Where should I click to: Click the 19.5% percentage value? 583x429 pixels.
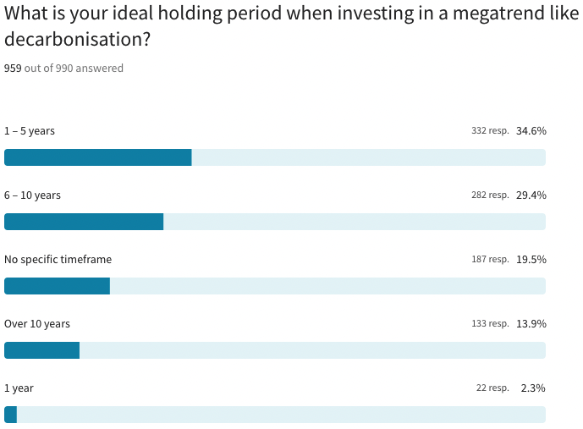(x=531, y=260)
